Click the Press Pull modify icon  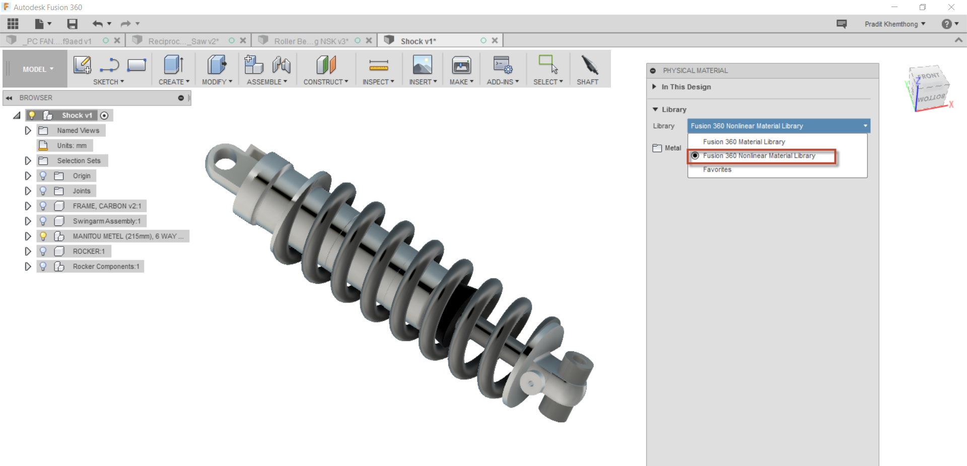(217, 65)
